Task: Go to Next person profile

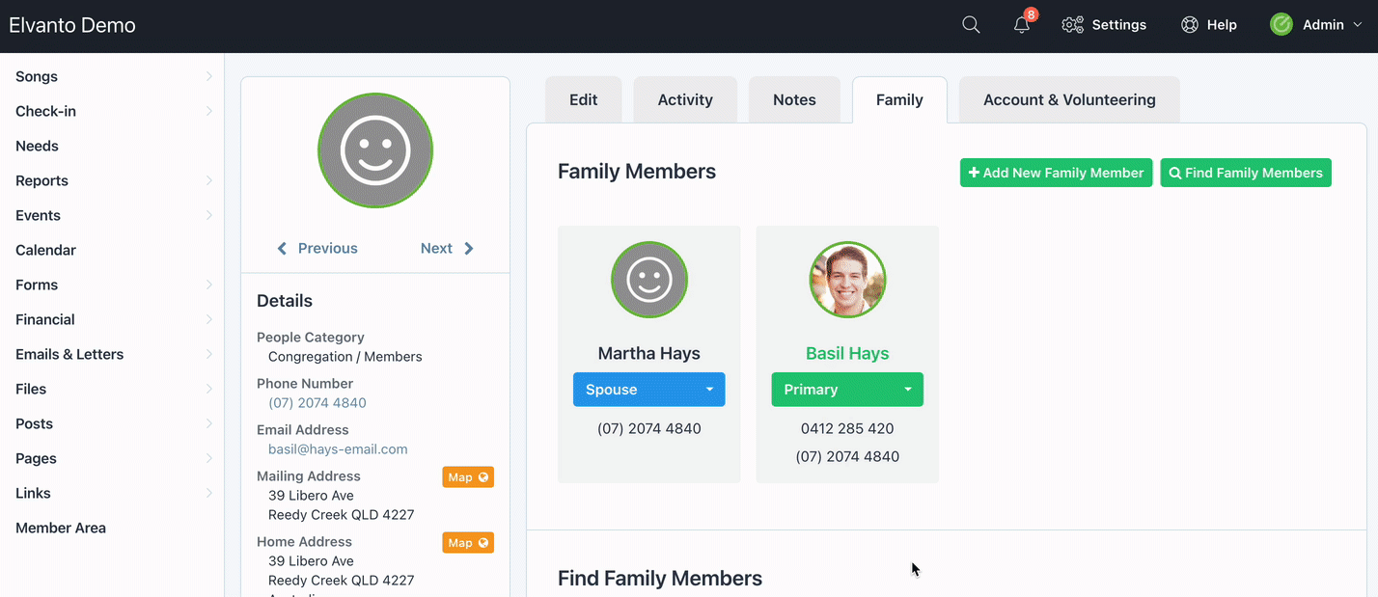Action: click(x=447, y=249)
